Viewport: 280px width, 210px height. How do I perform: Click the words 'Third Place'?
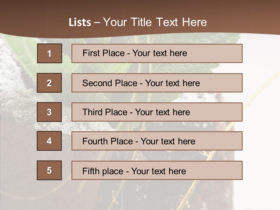105,112
